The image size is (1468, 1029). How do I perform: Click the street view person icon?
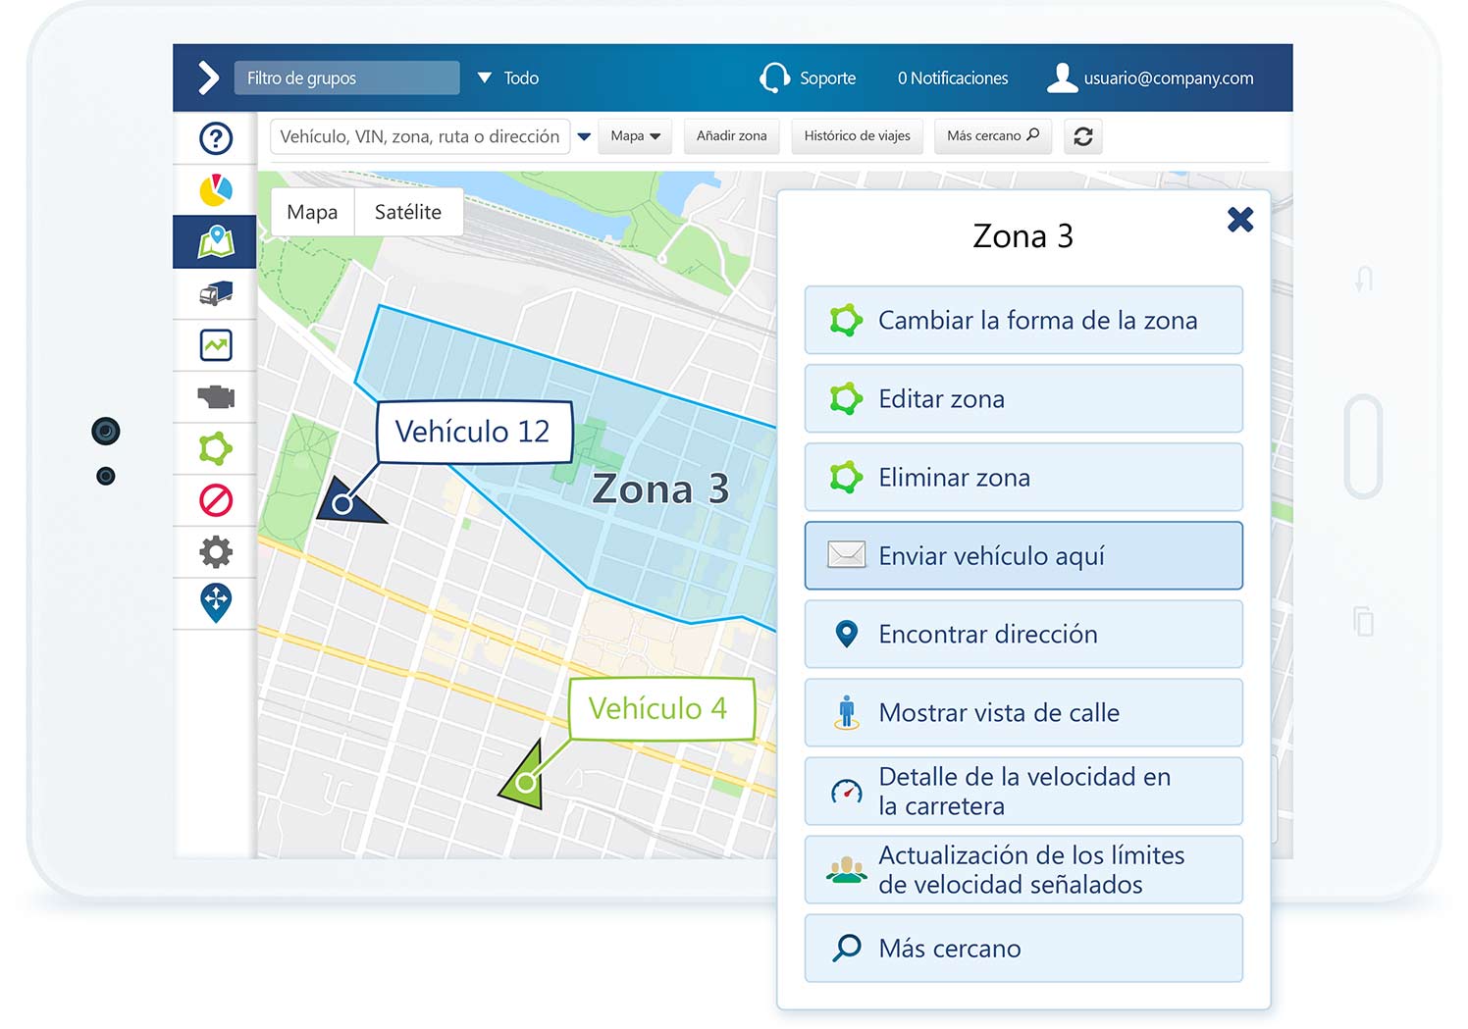pos(846,712)
